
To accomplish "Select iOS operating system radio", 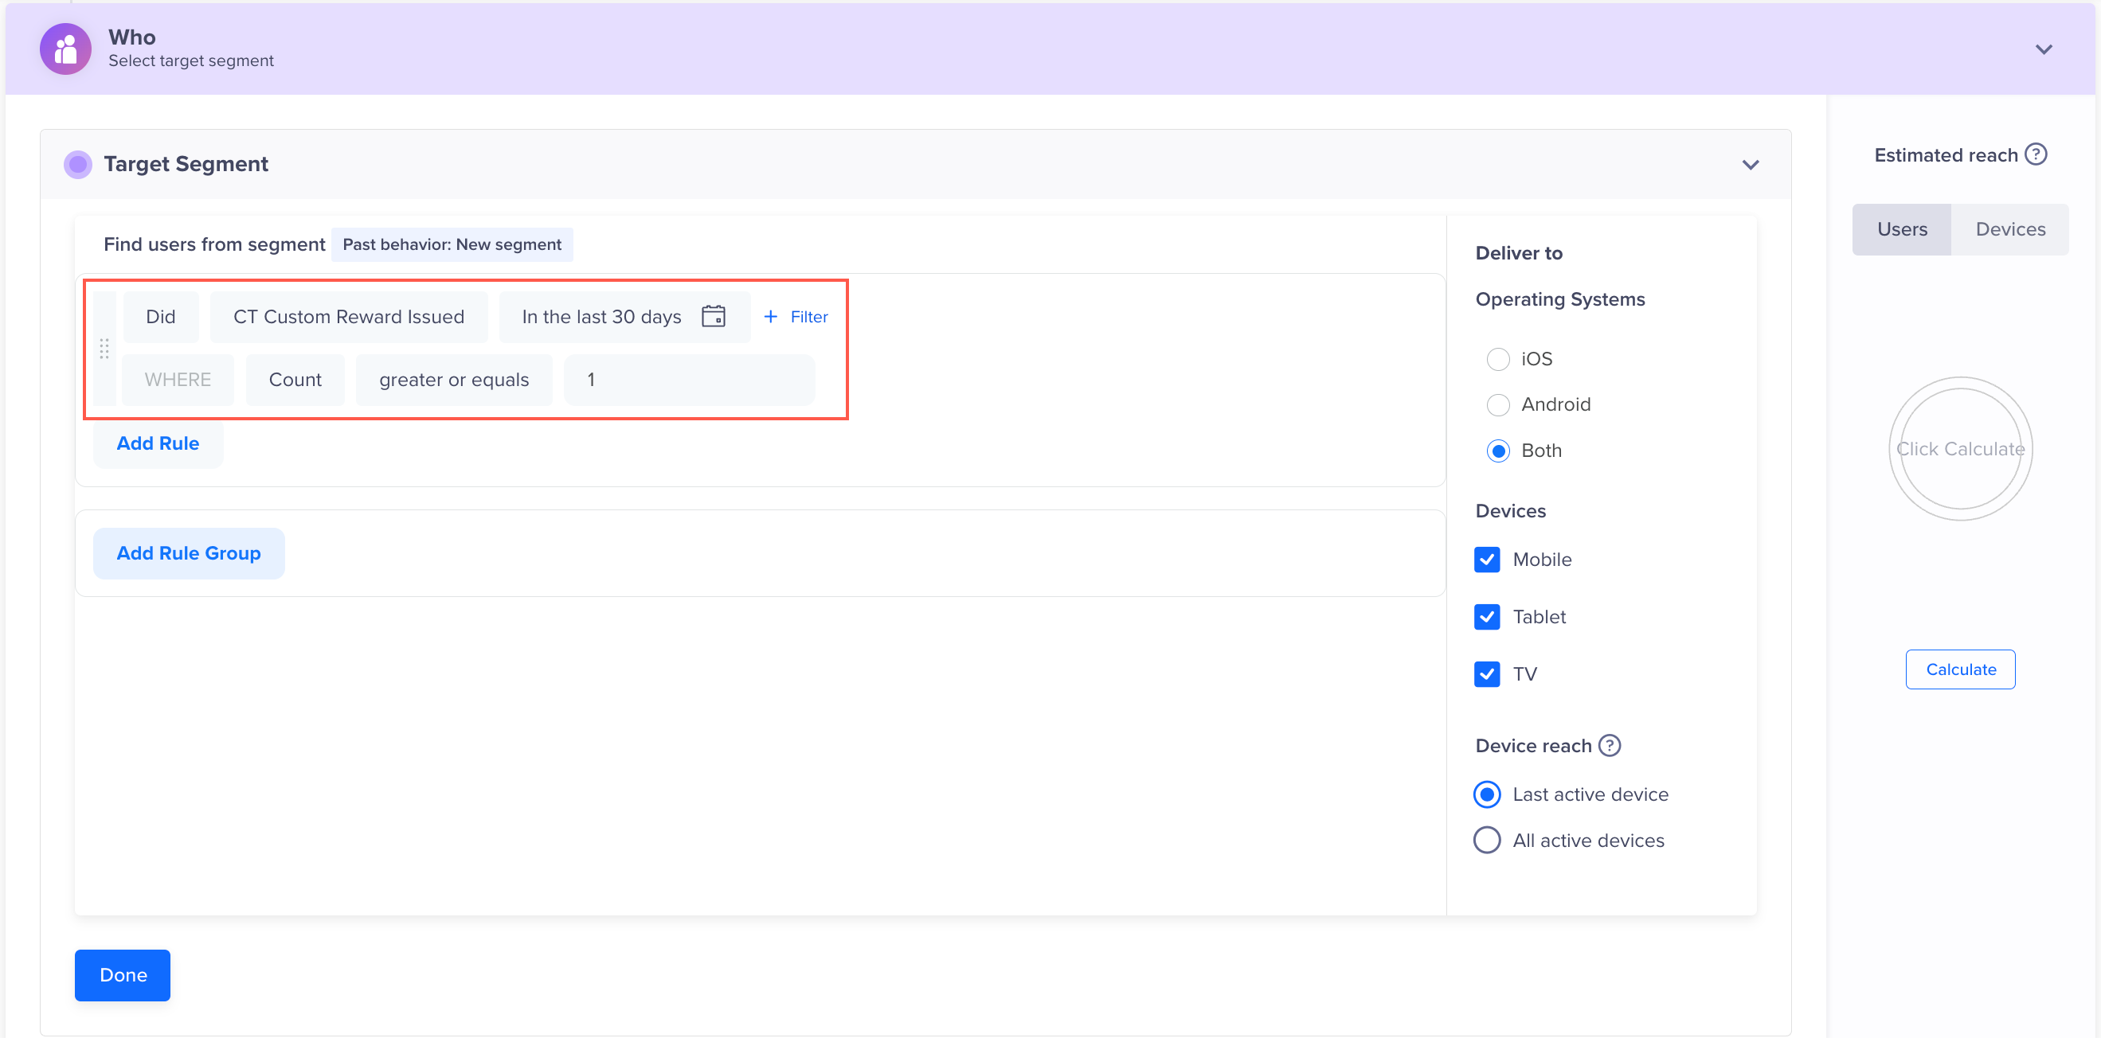I will tap(1497, 359).
